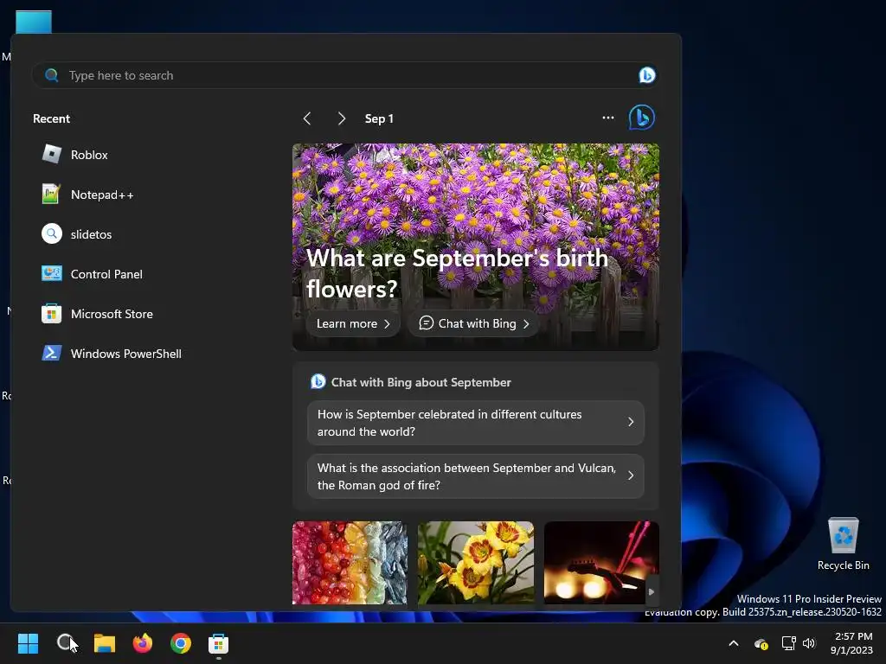Open the Vulcan Roman god question
886x664 pixels.
coord(476,476)
